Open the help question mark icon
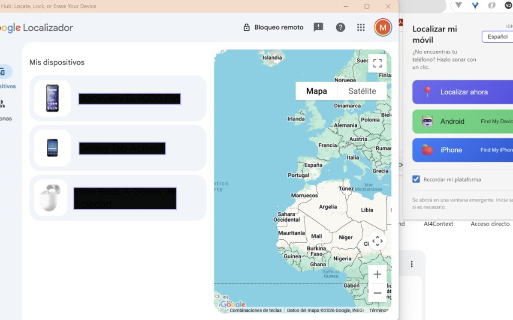 tap(340, 27)
